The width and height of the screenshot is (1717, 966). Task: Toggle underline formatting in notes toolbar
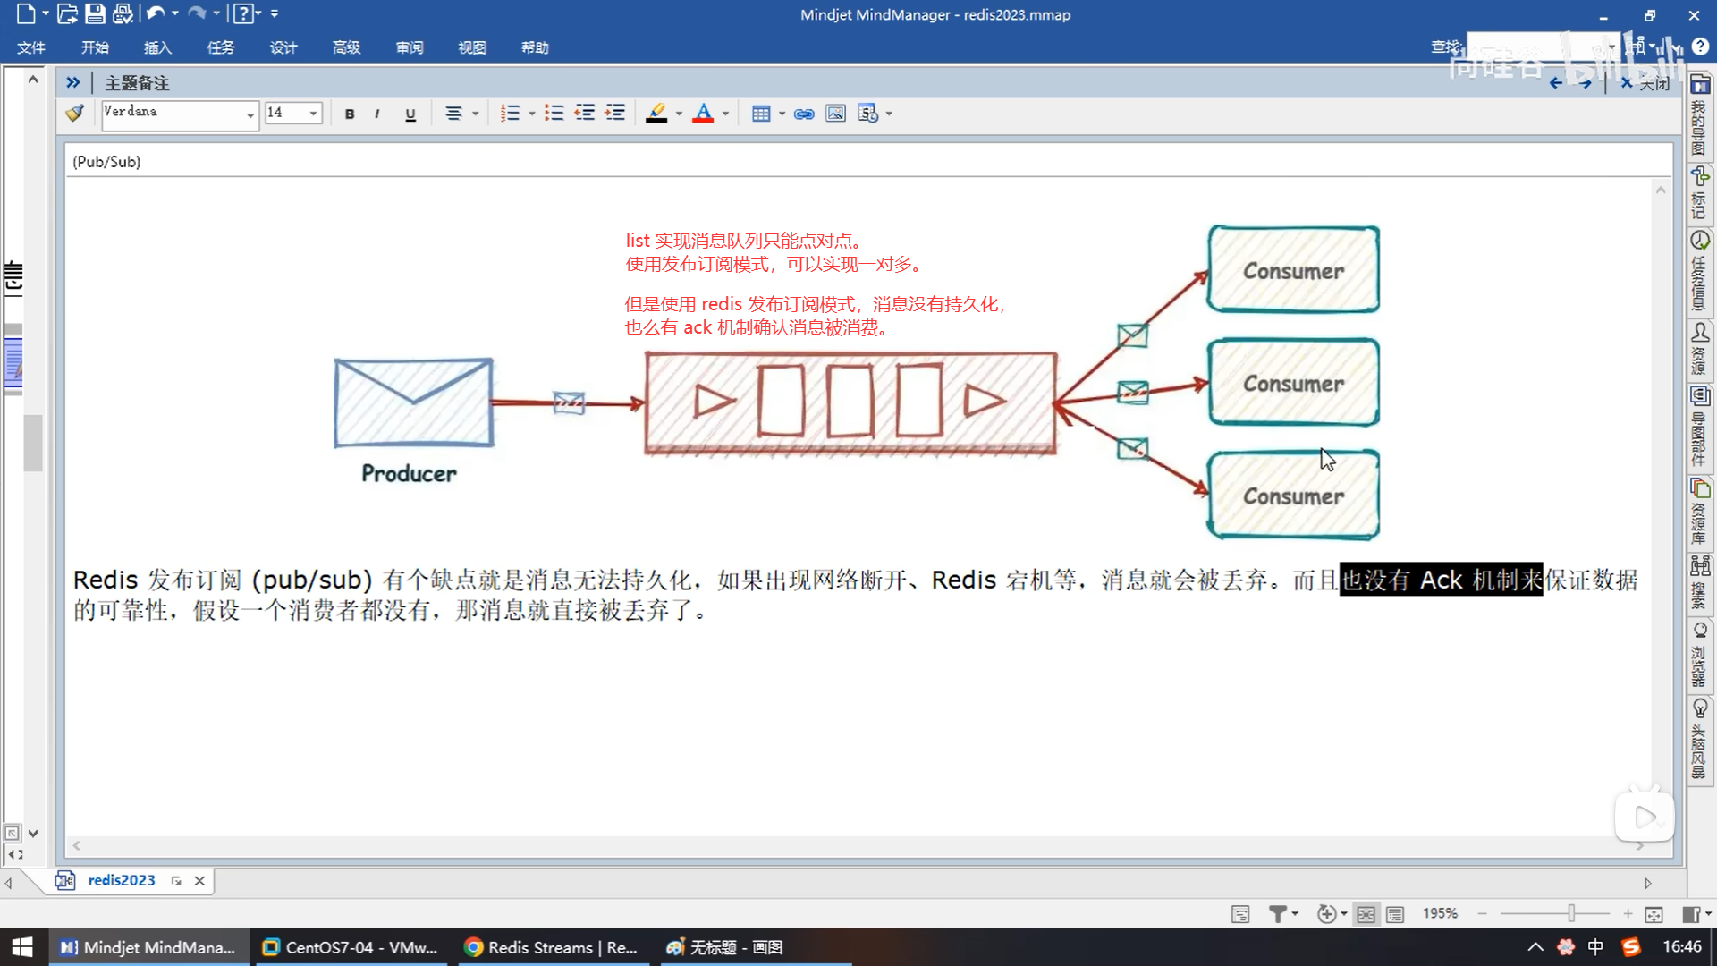point(410,114)
